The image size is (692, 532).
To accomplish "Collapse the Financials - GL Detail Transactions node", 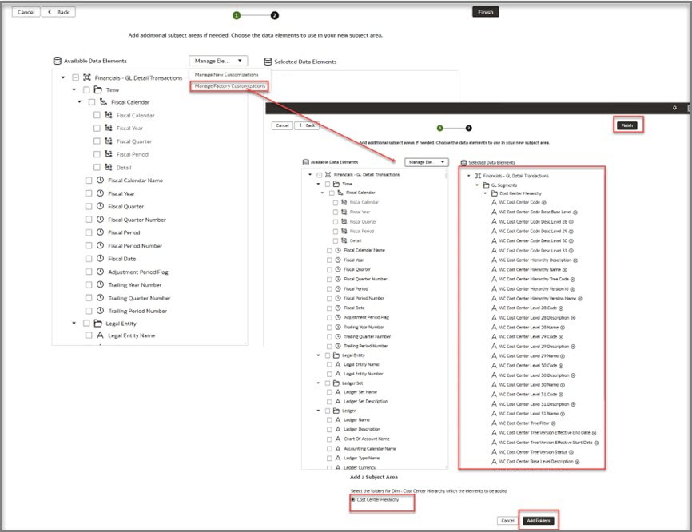I will [x=62, y=77].
